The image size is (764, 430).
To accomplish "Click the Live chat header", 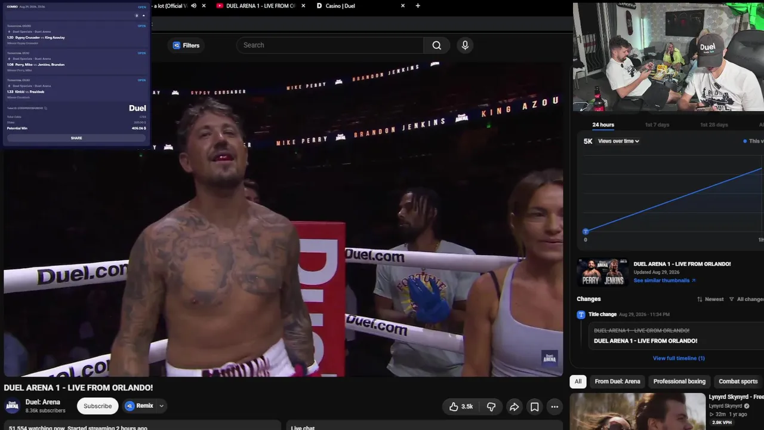I will [x=303, y=428].
